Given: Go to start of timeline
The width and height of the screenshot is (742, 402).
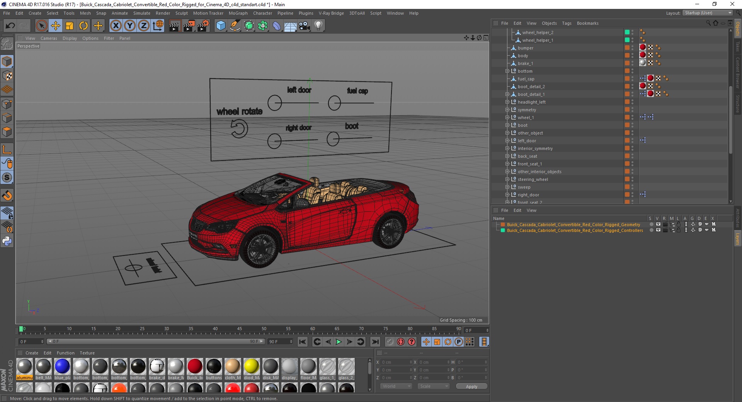Looking at the screenshot, I should [303, 342].
